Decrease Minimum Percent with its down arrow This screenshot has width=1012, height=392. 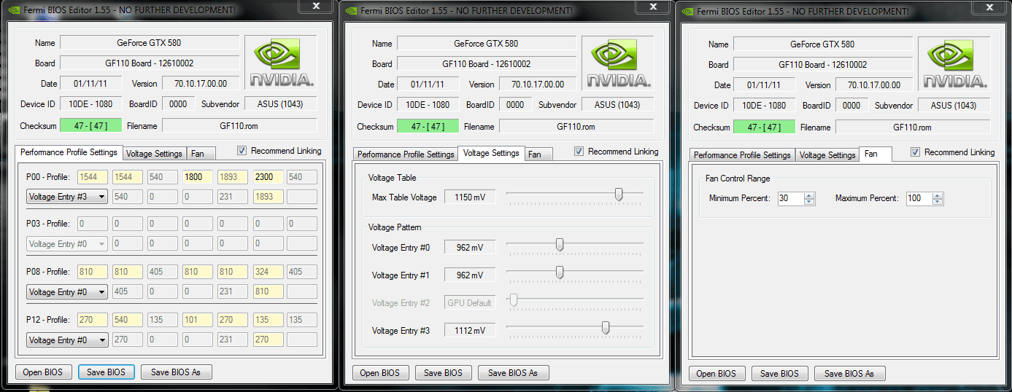click(x=808, y=201)
